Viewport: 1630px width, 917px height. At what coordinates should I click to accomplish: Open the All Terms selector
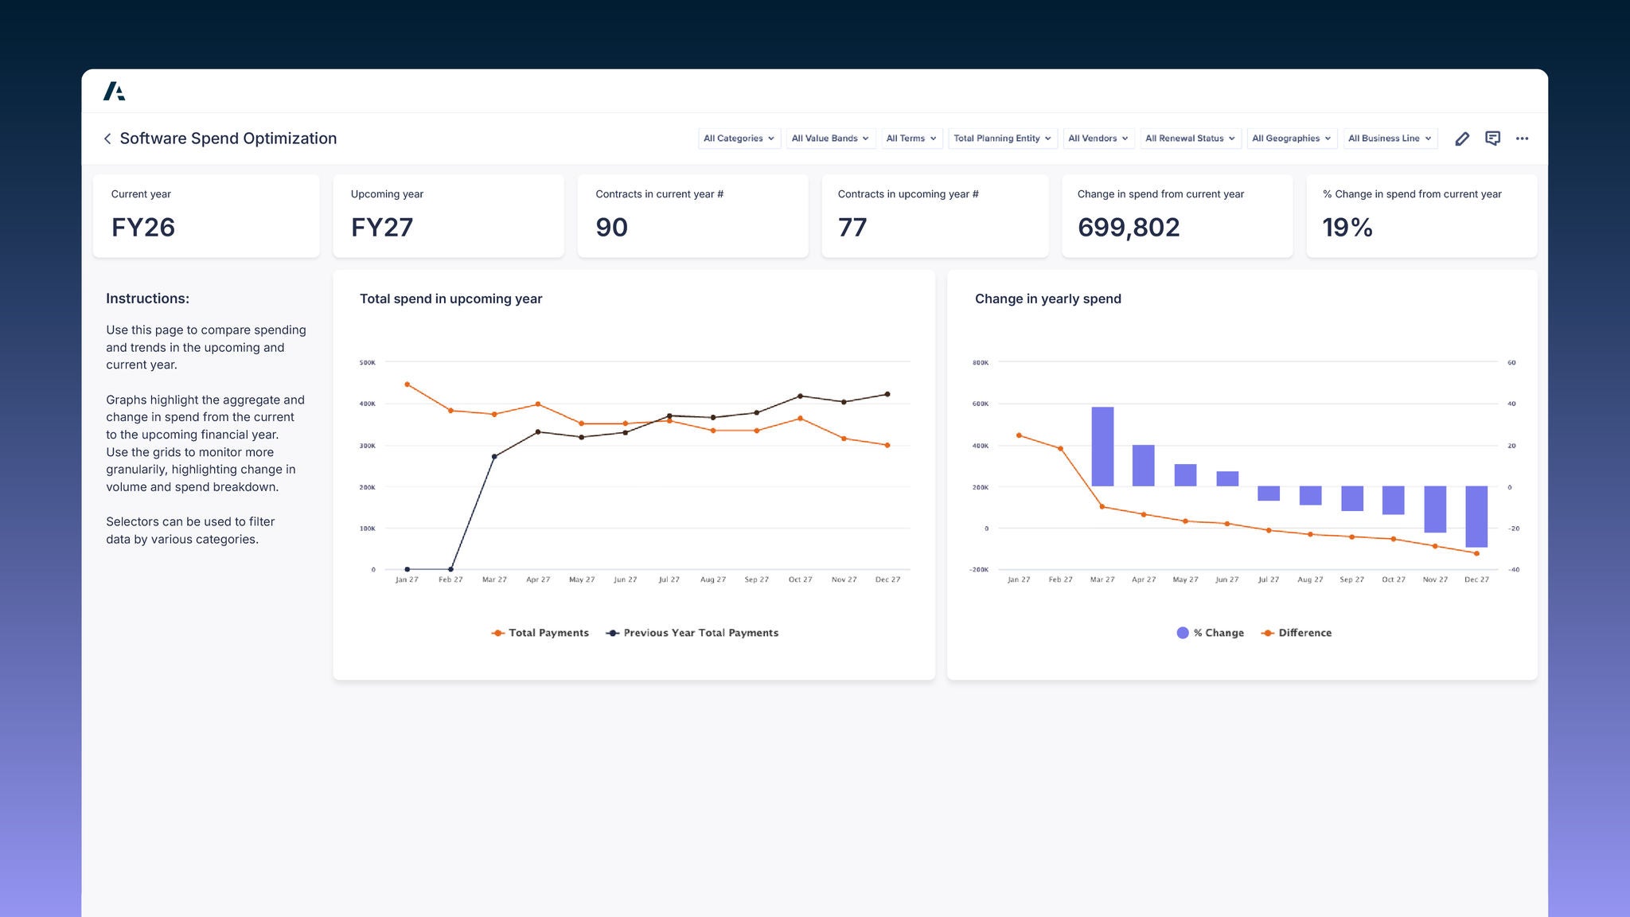[911, 139]
